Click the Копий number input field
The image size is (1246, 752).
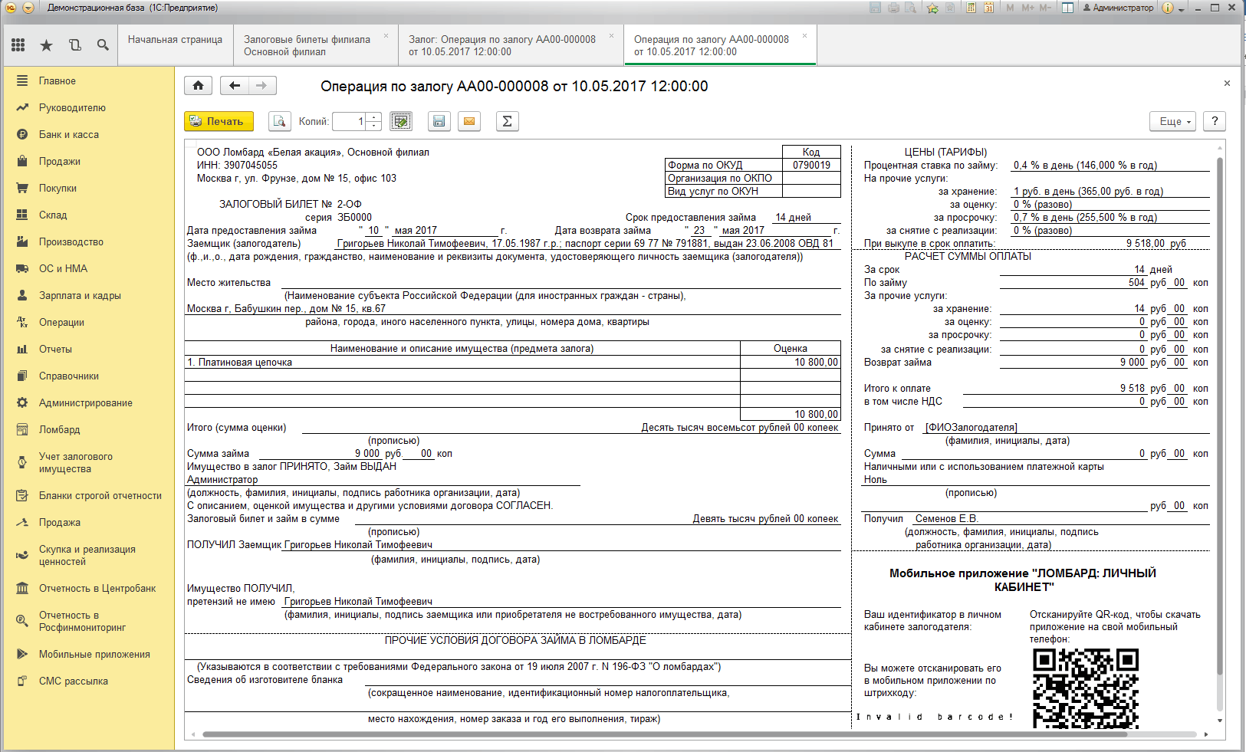coord(350,121)
